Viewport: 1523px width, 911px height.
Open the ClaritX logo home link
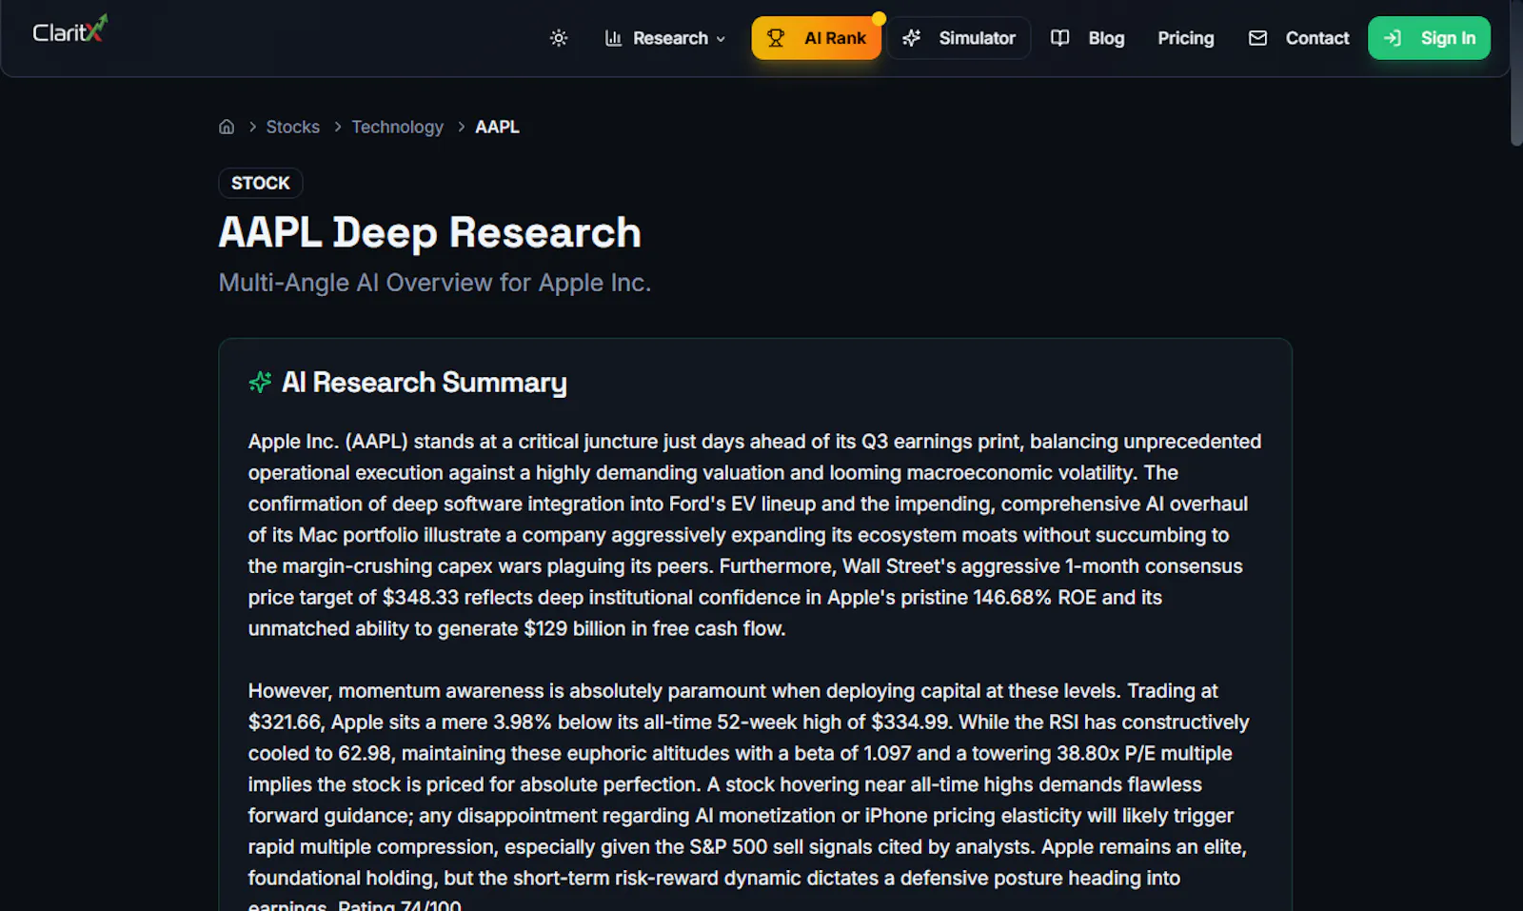click(70, 30)
